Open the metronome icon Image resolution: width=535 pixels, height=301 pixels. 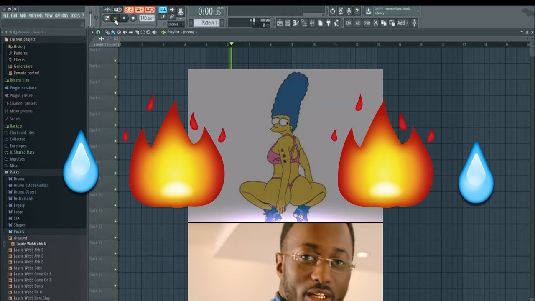click(107, 10)
